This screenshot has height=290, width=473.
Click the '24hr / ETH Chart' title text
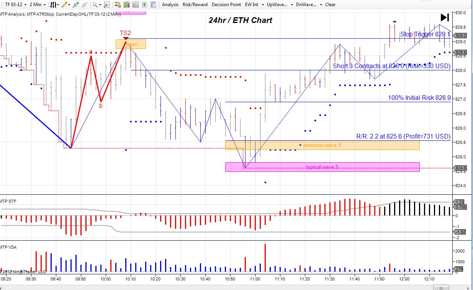(241, 20)
